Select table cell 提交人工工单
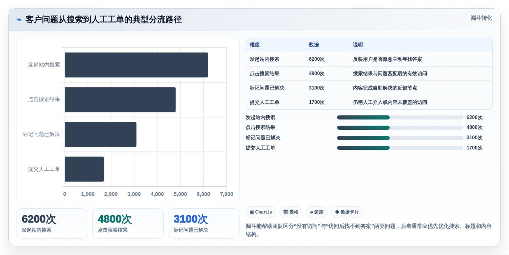 tap(265, 102)
